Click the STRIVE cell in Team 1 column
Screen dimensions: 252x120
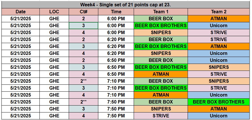[161, 116]
